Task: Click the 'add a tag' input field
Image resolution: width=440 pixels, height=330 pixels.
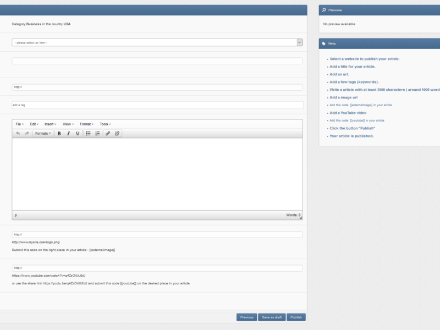Action: pyautogui.click(x=157, y=105)
